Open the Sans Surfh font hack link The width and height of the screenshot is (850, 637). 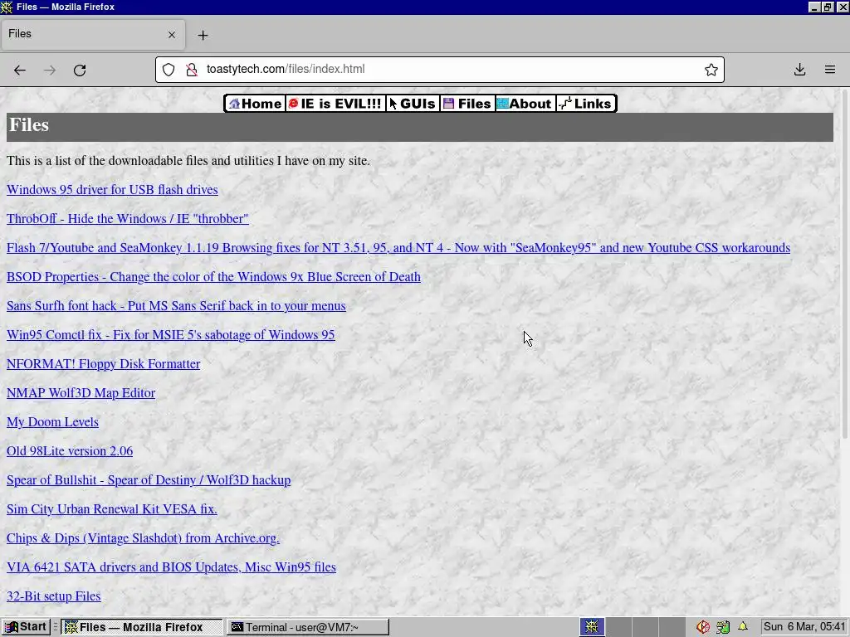pos(176,306)
